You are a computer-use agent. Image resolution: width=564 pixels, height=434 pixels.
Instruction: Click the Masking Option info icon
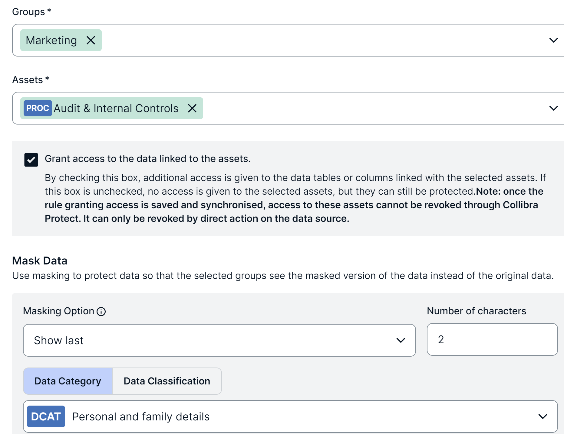tap(101, 311)
